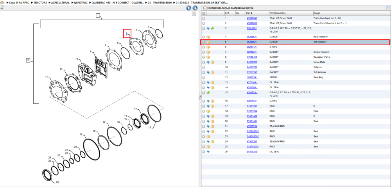Viewport: 391px width, 187px height.
Task: Click the package box icon on ref 5 GASKET
Action: [208, 42]
